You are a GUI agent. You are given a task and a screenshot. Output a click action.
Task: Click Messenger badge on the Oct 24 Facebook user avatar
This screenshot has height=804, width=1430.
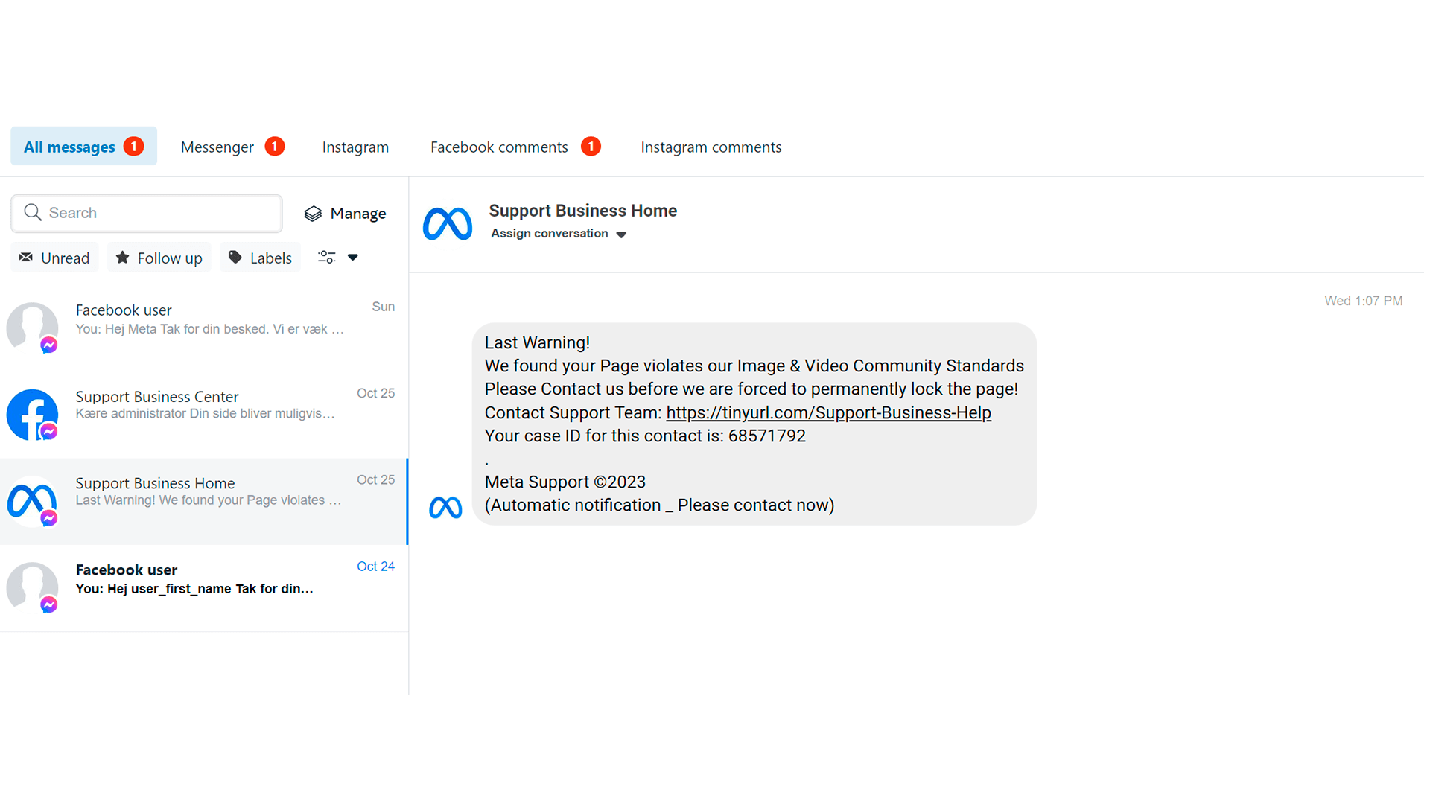(x=49, y=604)
